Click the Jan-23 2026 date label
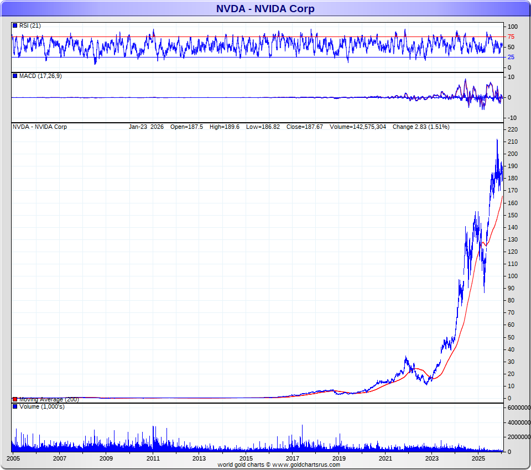 146,127
